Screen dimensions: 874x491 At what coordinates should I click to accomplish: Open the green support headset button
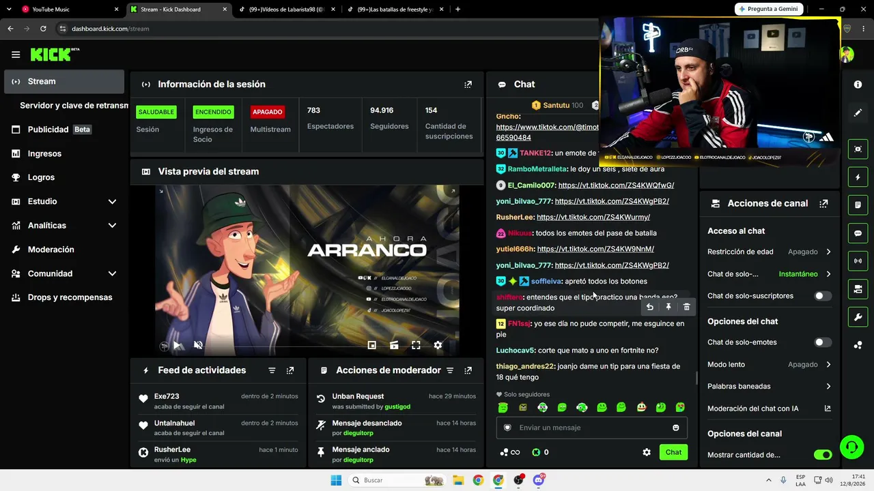(851, 447)
